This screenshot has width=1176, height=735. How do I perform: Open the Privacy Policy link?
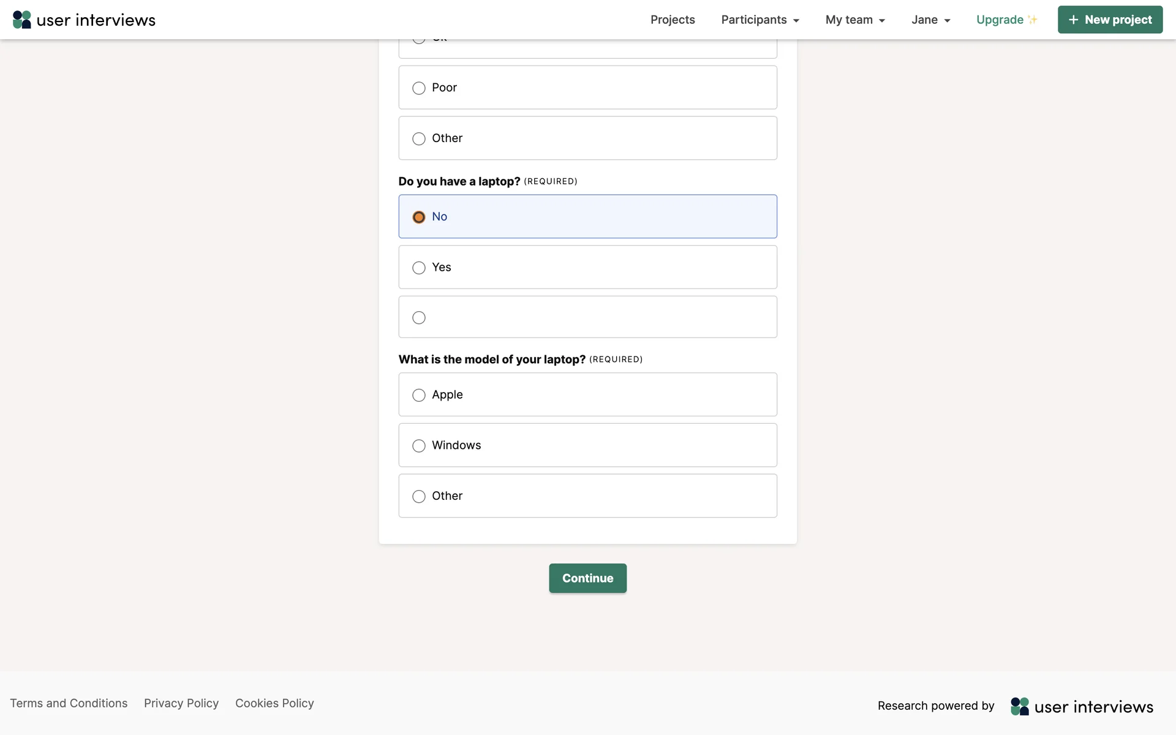181,703
